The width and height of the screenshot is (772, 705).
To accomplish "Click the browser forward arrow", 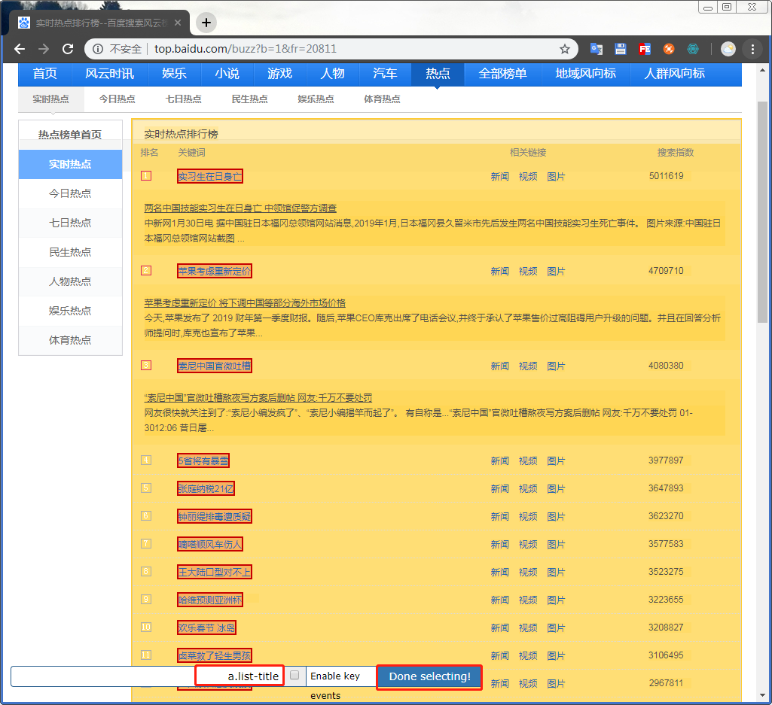I will click(x=44, y=49).
